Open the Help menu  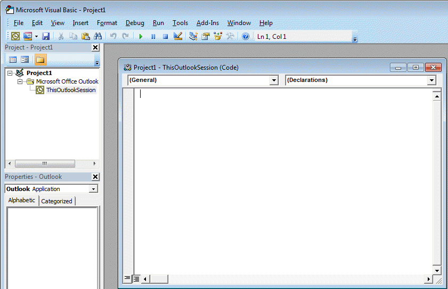point(266,23)
